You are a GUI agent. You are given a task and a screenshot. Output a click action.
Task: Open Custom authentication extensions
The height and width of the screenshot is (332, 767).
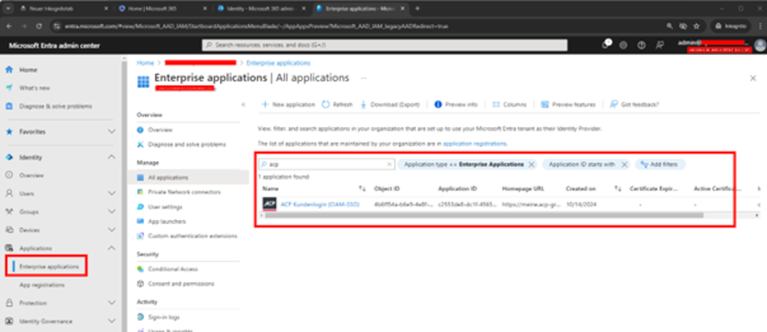tap(192, 236)
